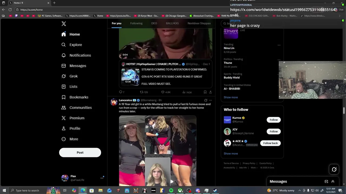Image resolution: width=346 pixels, height=194 pixels.
Task: Open Messages from sidebar
Action: [x=74, y=66]
